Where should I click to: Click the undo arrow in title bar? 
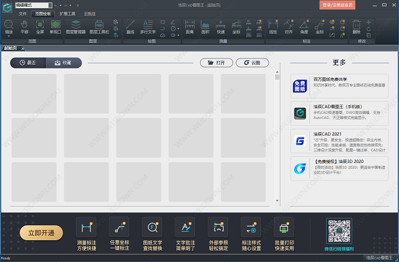pos(55,5)
